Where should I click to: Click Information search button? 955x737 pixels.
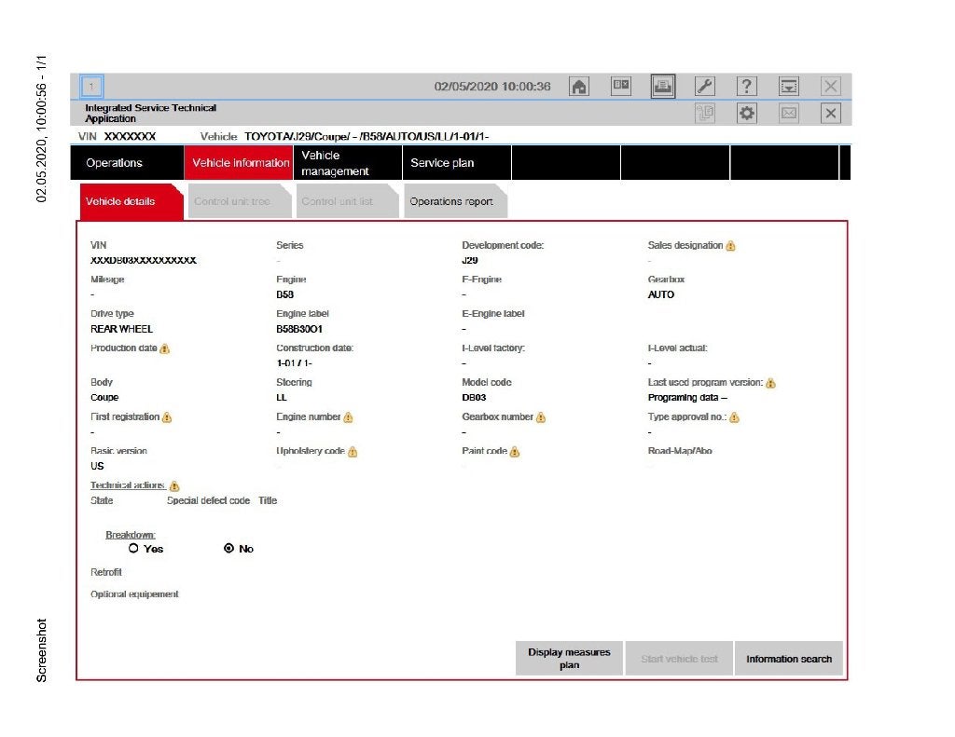[789, 659]
